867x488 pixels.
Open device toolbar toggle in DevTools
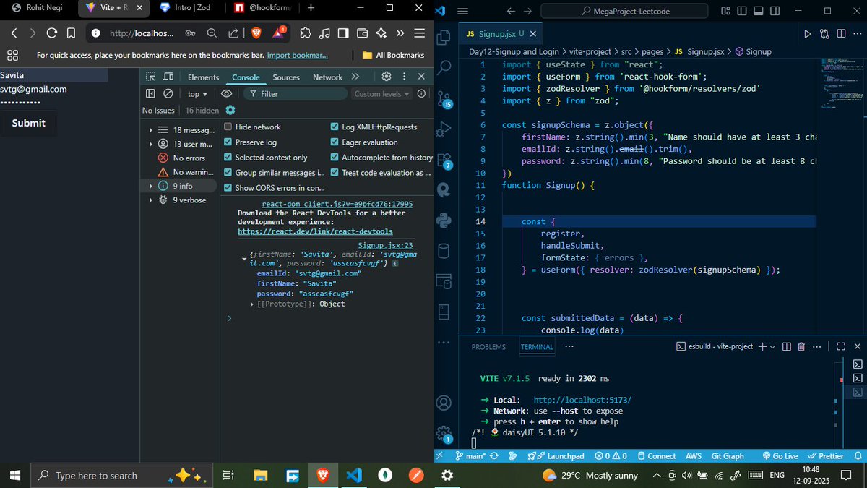(x=168, y=77)
